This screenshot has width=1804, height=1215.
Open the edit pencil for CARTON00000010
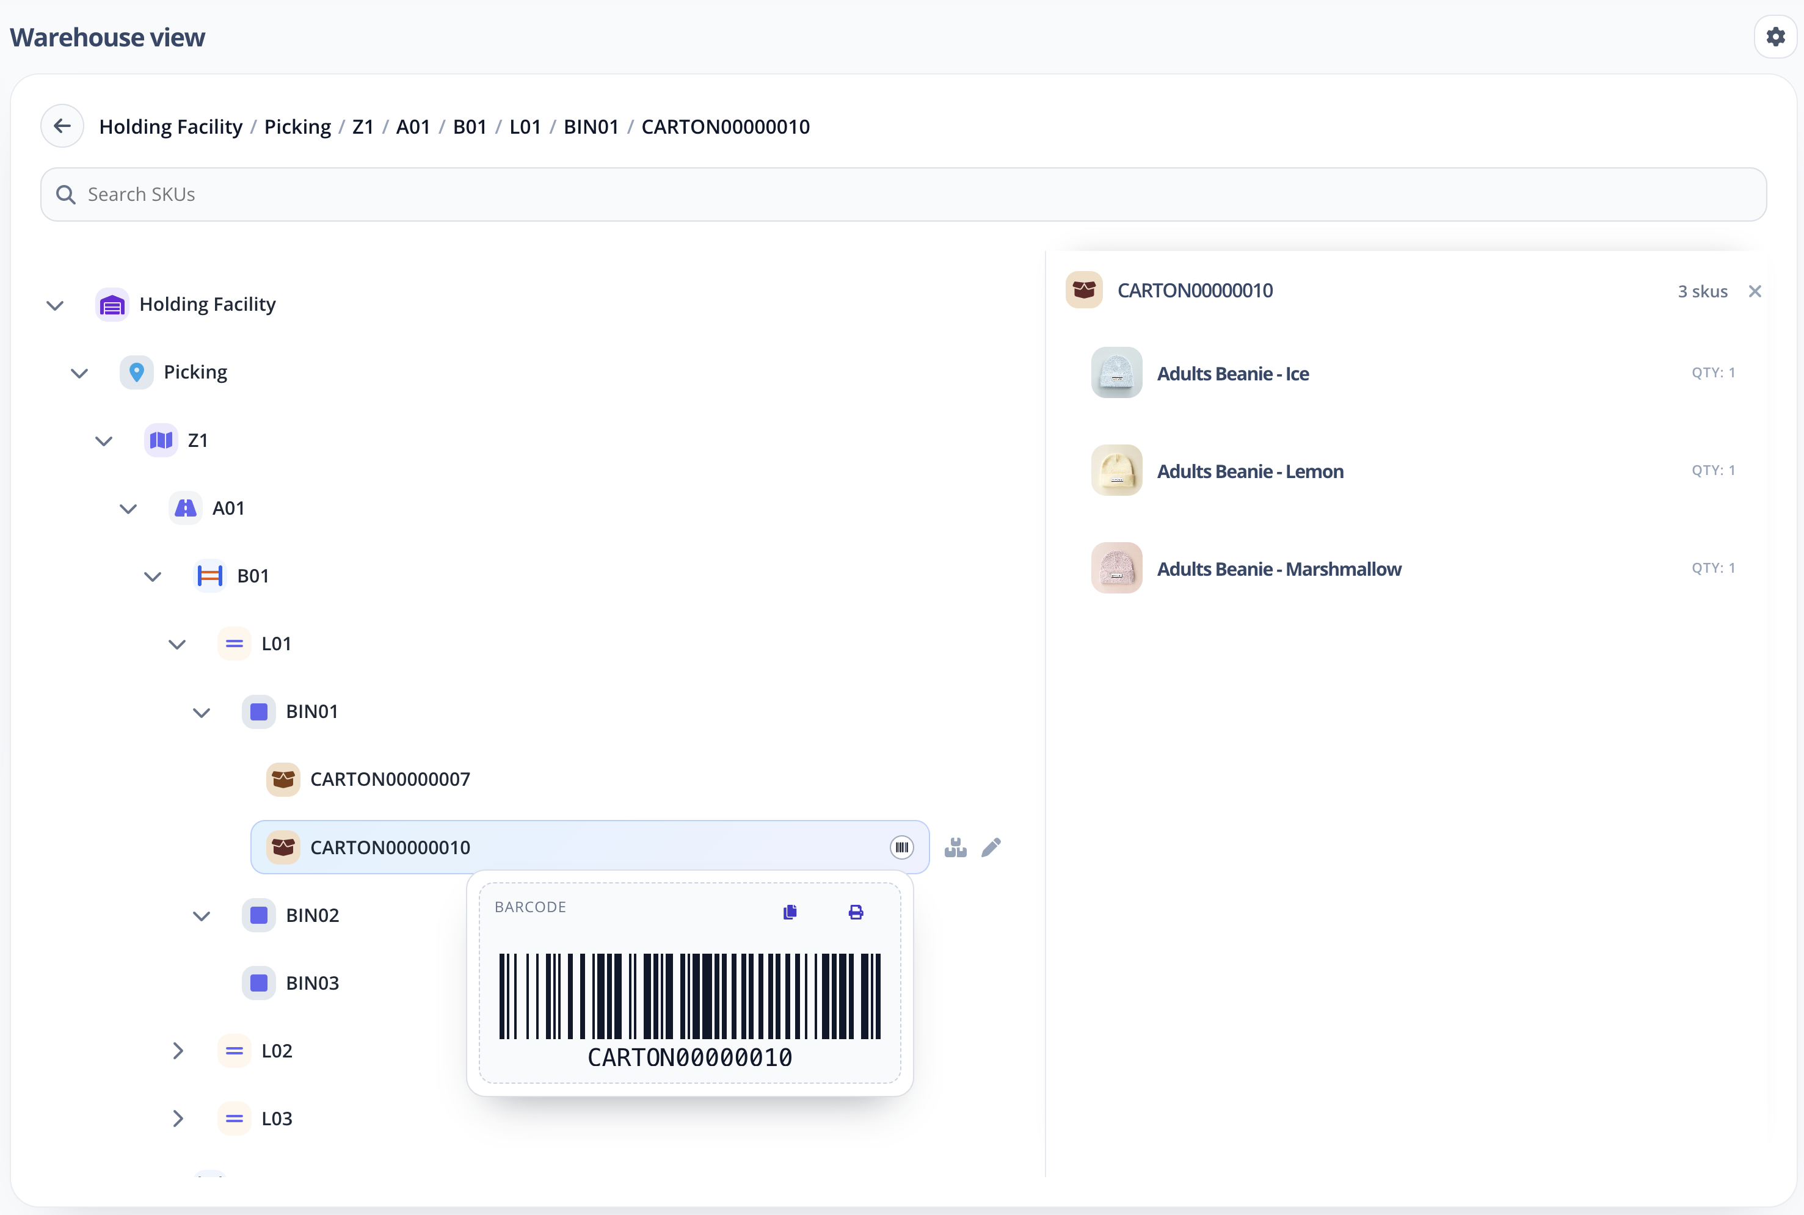[992, 847]
